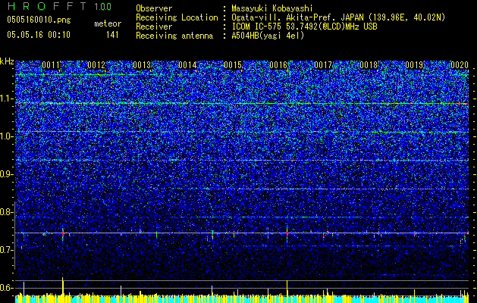The height and width of the screenshot is (303, 477).
Task: Click time marker 0014
Action: click(187, 65)
